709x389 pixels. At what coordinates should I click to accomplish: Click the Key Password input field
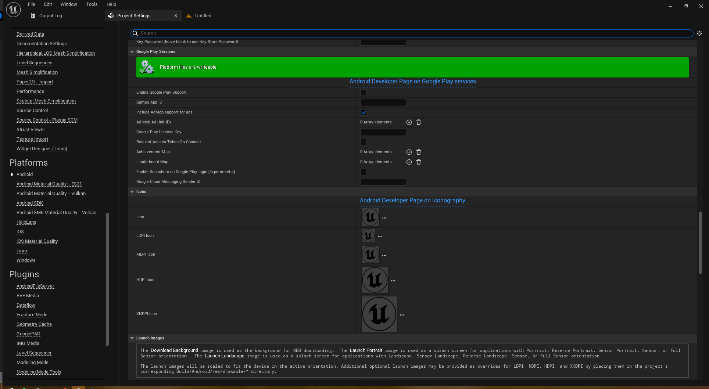click(383, 42)
